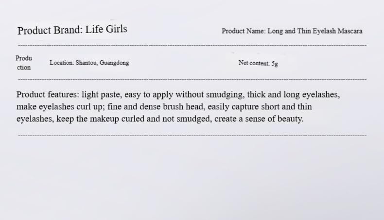Click the words Life Girls

pyautogui.click(x=106, y=29)
